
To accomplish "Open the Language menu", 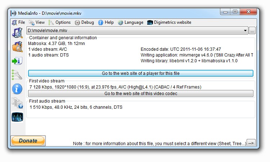I will click(131, 22).
